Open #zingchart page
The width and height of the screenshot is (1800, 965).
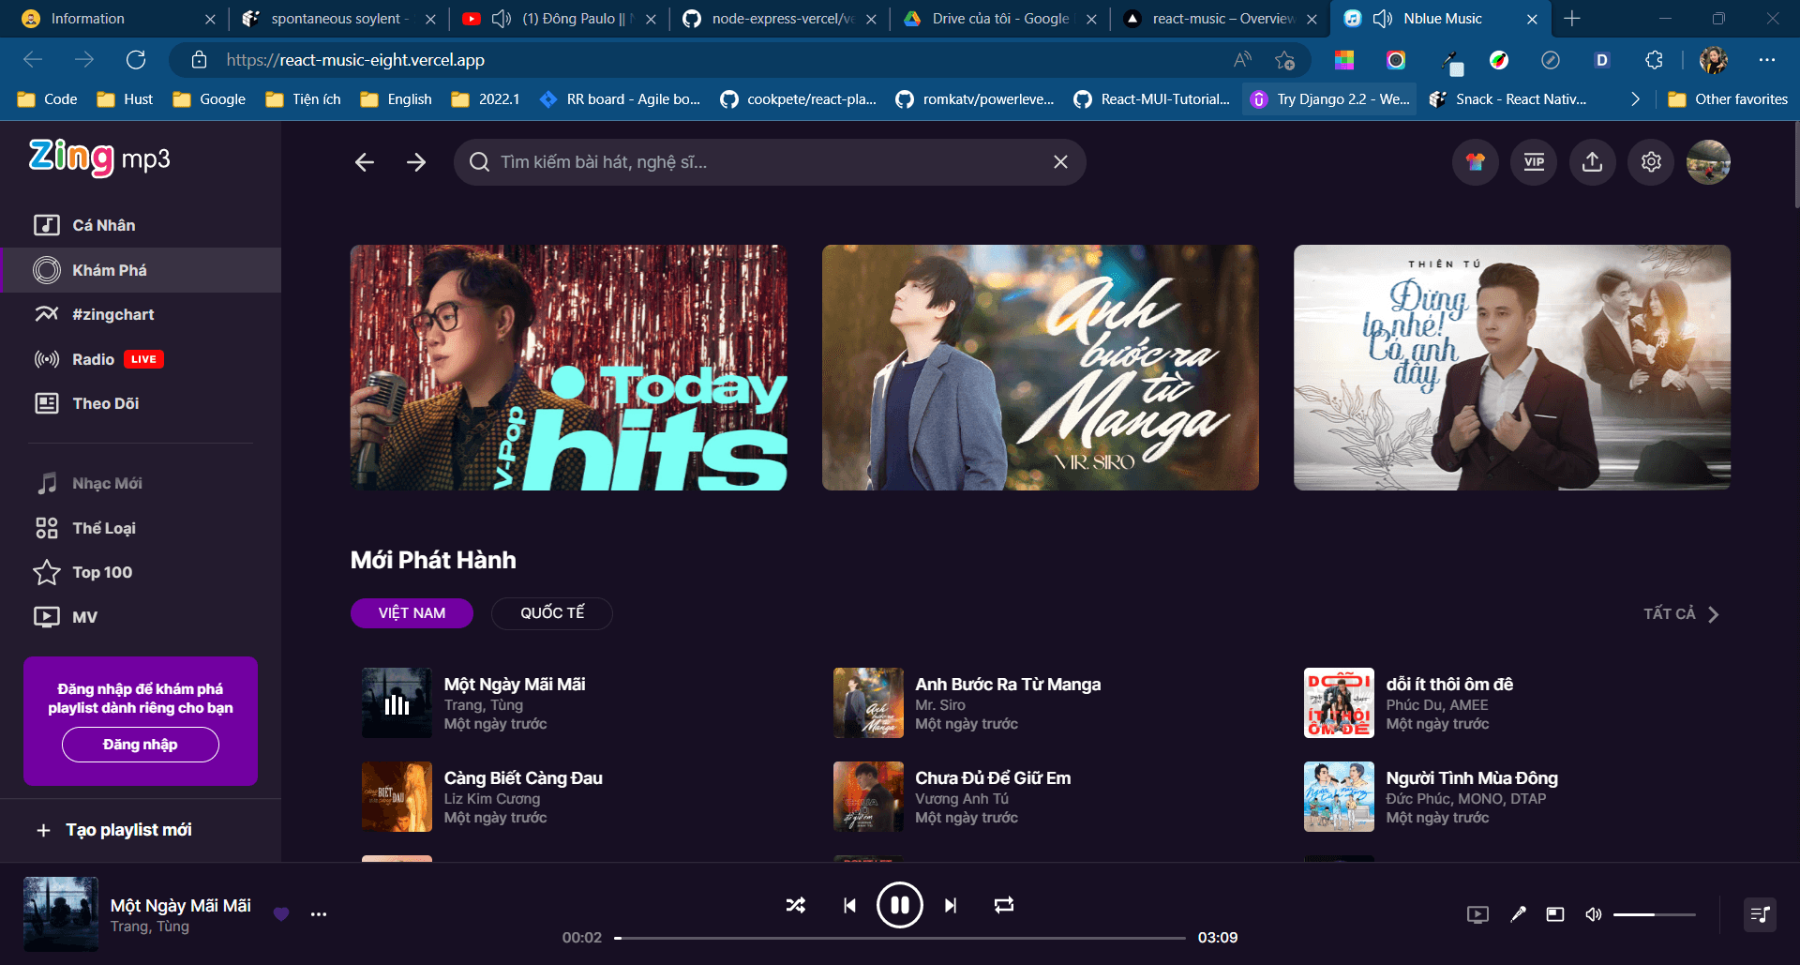click(x=141, y=314)
